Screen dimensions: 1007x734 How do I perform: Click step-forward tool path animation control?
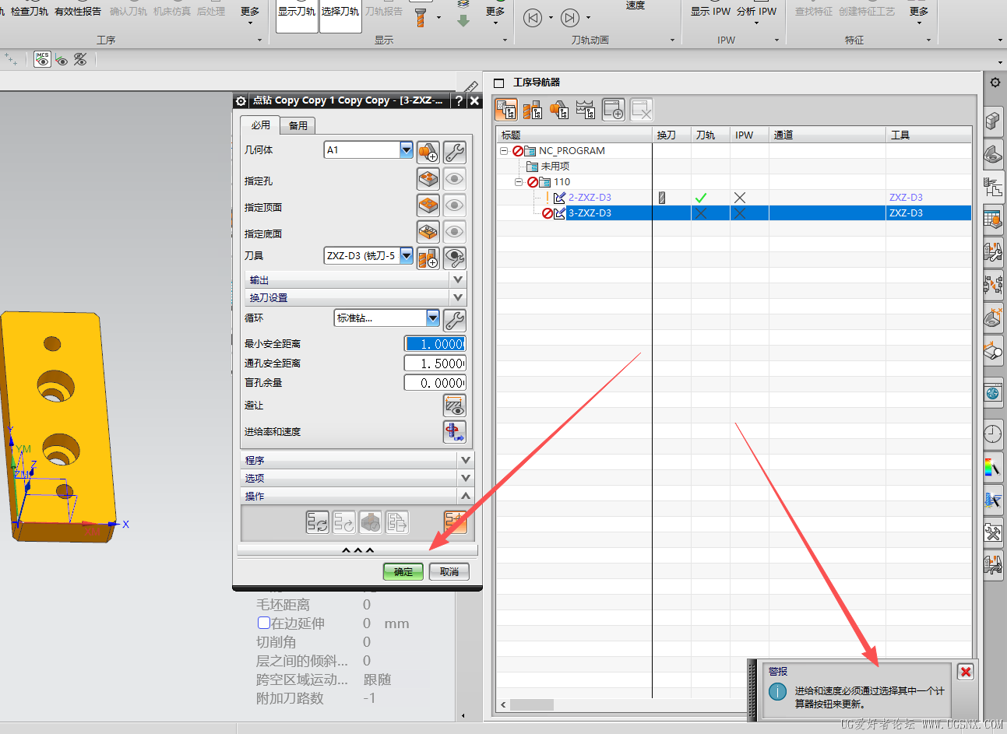point(570,18)
